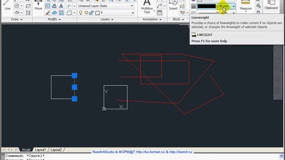Open the Trim tool flyout arrow

74,6
